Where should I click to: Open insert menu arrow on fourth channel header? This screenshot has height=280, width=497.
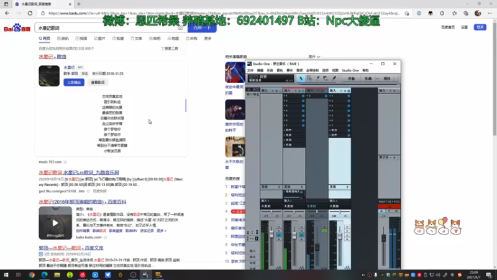[341, 91]
